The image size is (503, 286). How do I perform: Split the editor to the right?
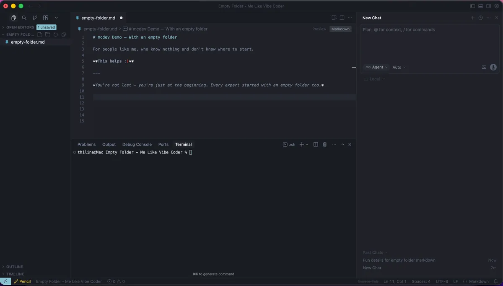tap(342, 18)
